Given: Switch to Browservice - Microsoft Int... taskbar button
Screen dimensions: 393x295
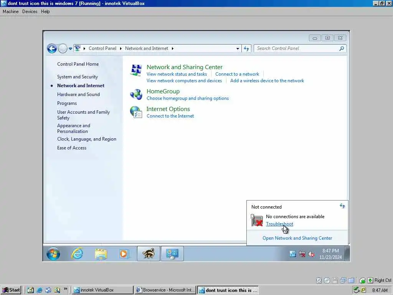Looking at the screenshot, I should [x=165, y=290].
